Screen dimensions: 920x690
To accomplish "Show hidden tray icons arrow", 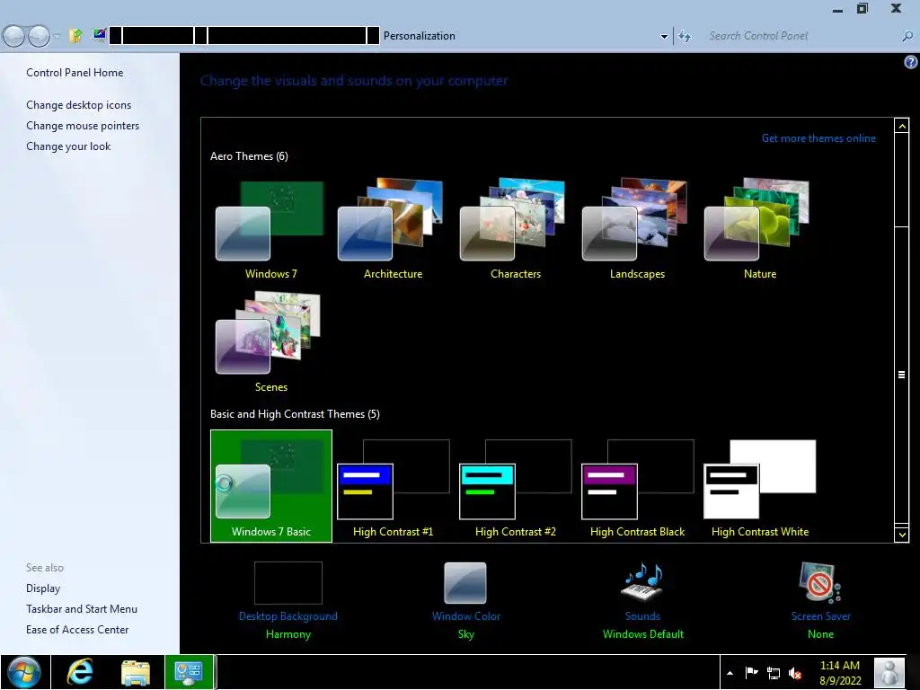I will click(730, 673).
